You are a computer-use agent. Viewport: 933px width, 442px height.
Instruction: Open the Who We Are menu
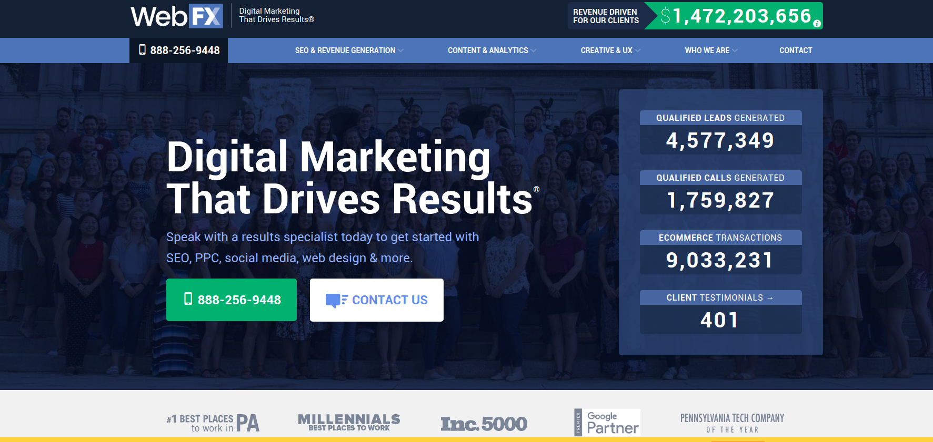click(x=711, y=50)
